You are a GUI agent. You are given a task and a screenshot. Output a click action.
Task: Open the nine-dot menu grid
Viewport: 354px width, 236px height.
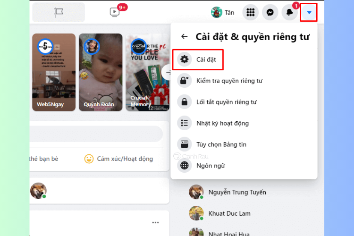250,12
